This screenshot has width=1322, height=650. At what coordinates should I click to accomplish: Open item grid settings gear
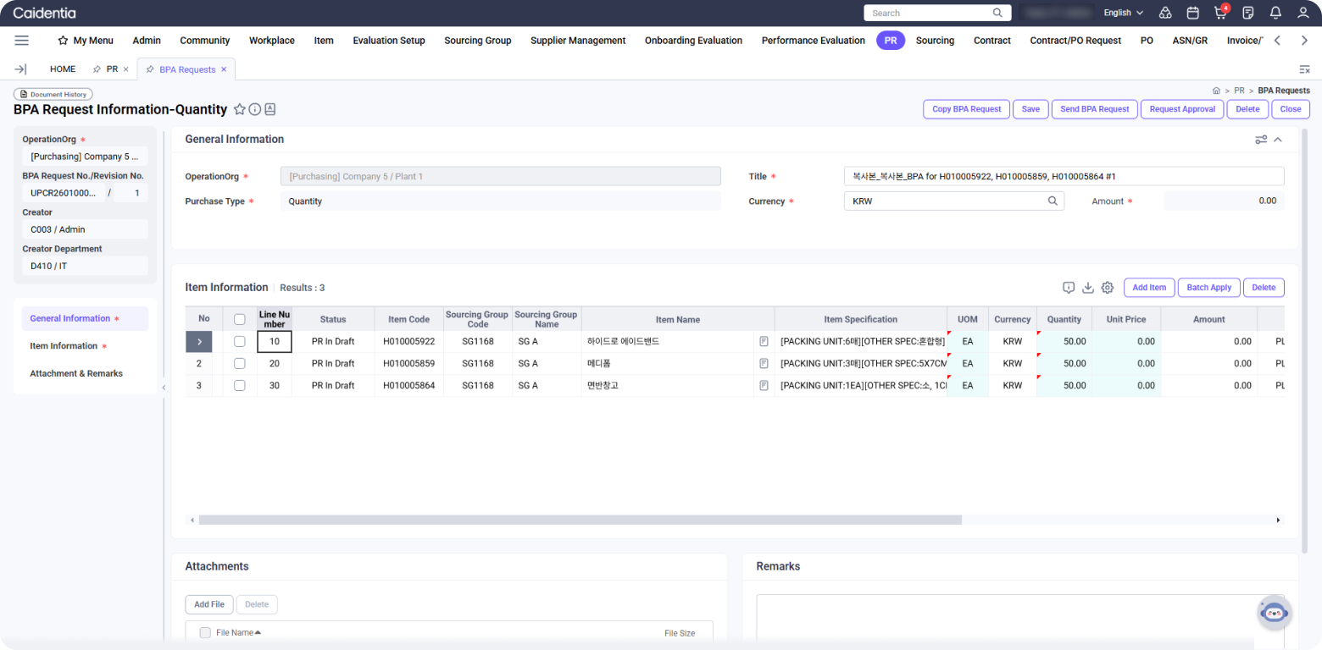[x=1107, y=288]
